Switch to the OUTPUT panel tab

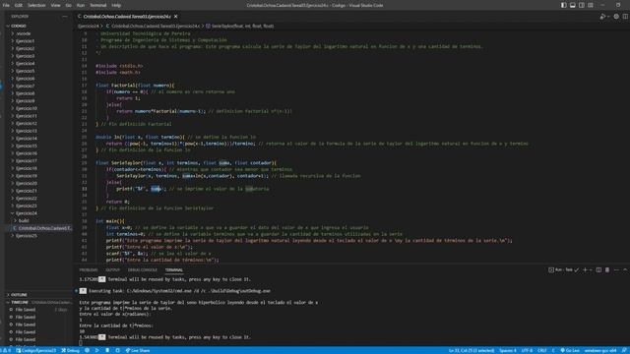click(x=113, y=270)
